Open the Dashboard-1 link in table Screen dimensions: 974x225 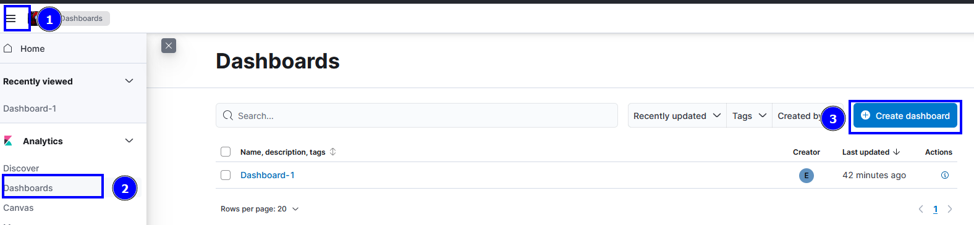[x=268, y=175]
